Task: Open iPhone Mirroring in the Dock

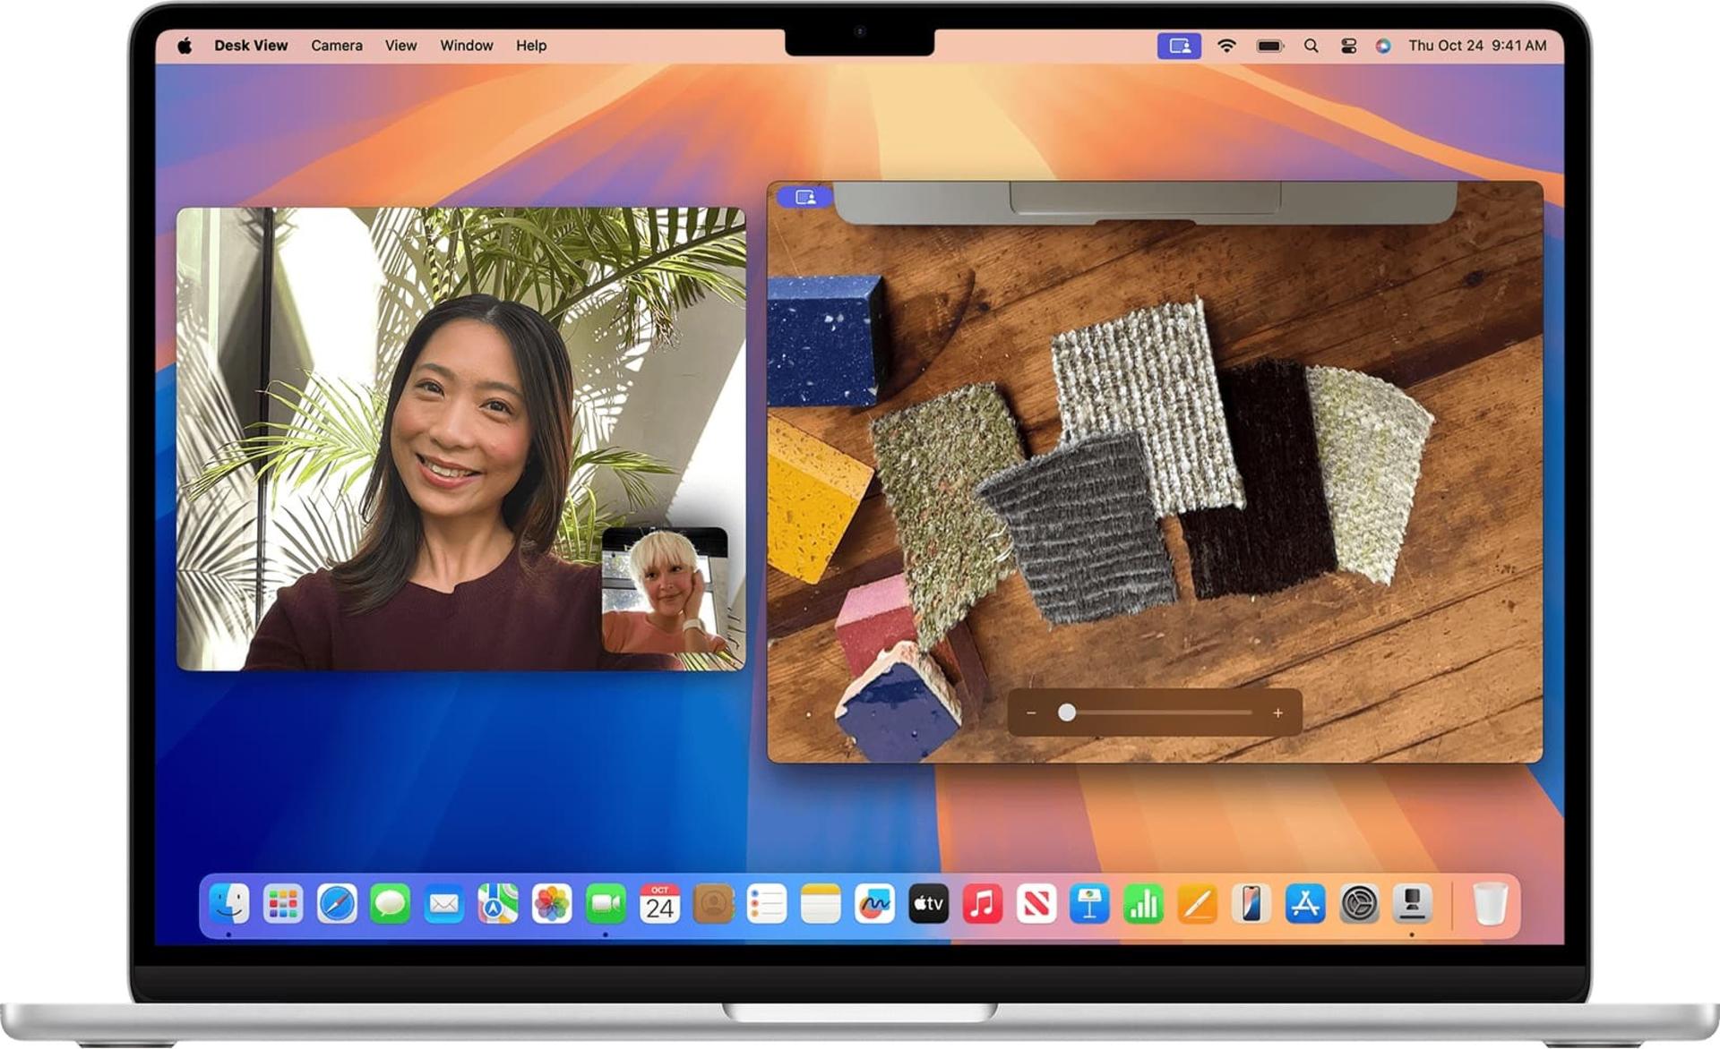Action: [x=1251, y=904]
